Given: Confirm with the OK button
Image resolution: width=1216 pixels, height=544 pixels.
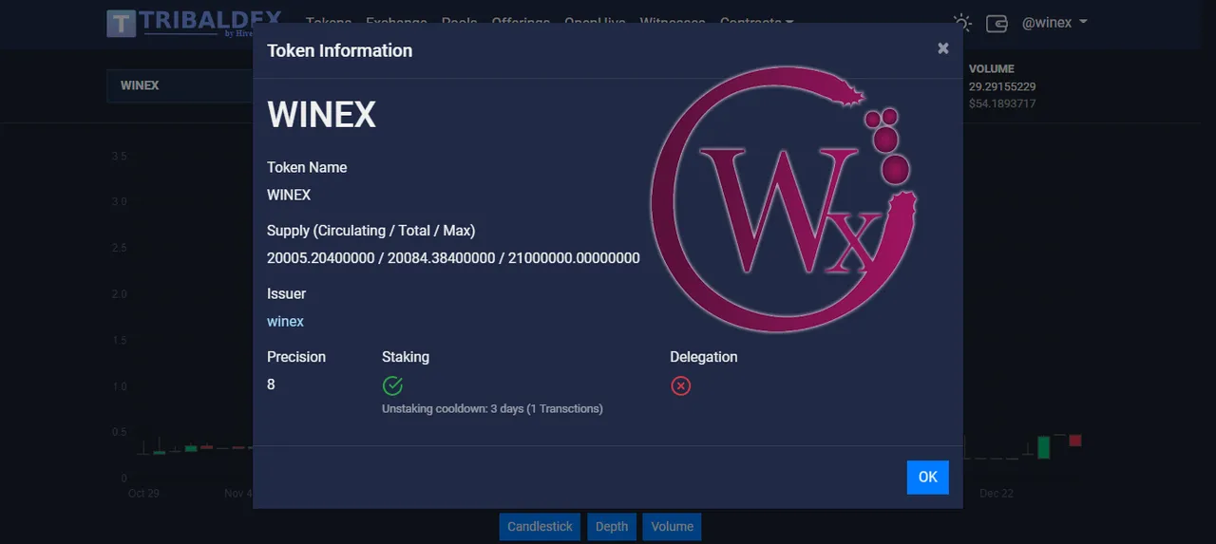Looking at the screenshot, I should pos(927,478).
